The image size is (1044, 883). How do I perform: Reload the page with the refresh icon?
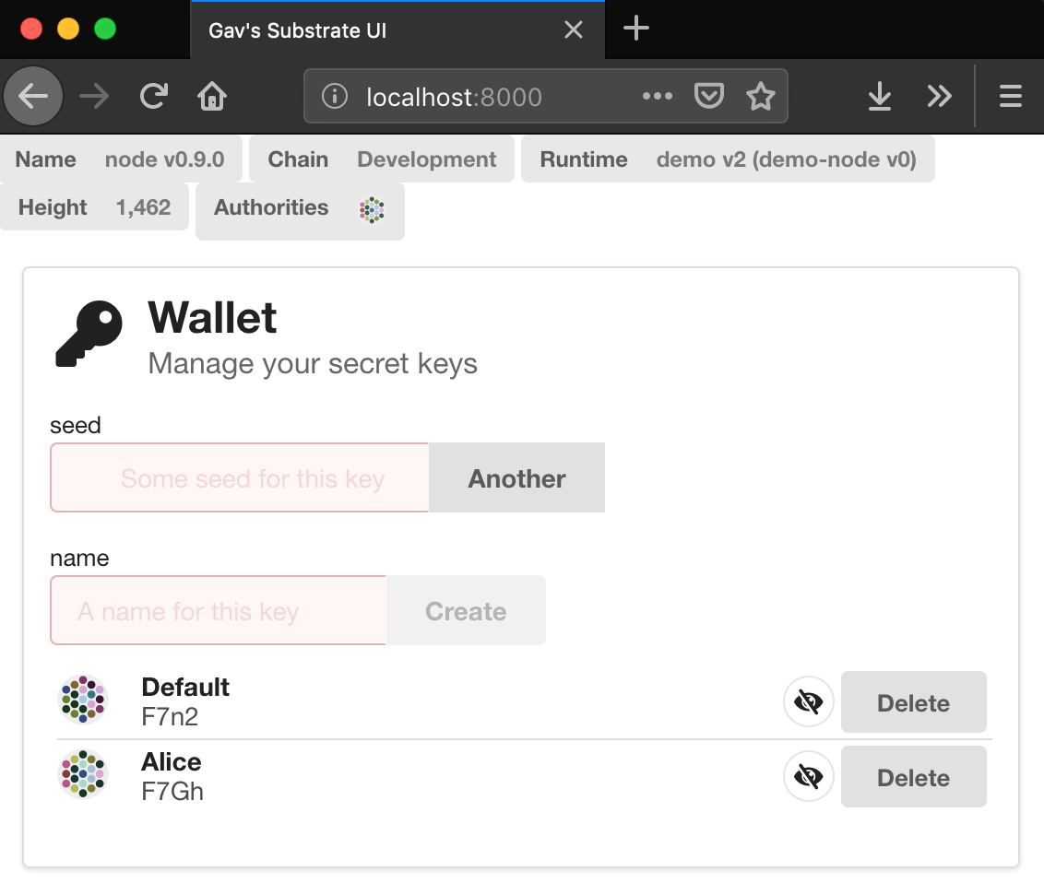pos(154,97)
